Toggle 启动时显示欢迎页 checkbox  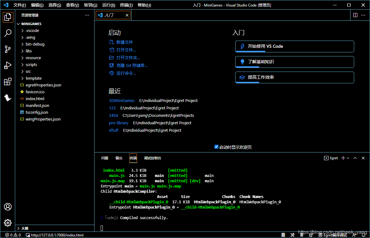(216, 147)
